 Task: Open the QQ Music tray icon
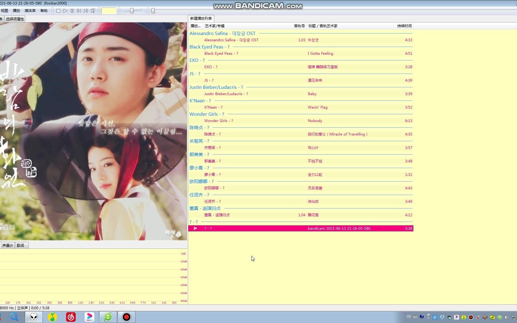464,317
